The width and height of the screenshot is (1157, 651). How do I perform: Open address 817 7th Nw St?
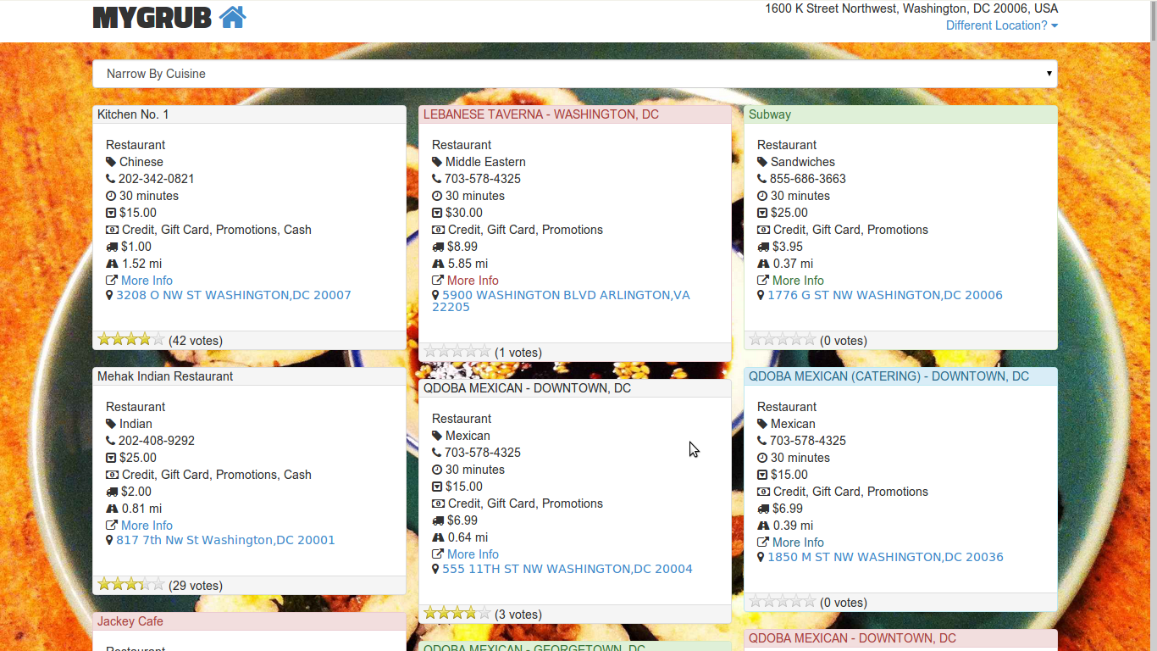(x=225, y=541)
